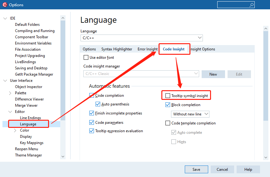Click the search magnifier icon in title bar

point(251,5)
